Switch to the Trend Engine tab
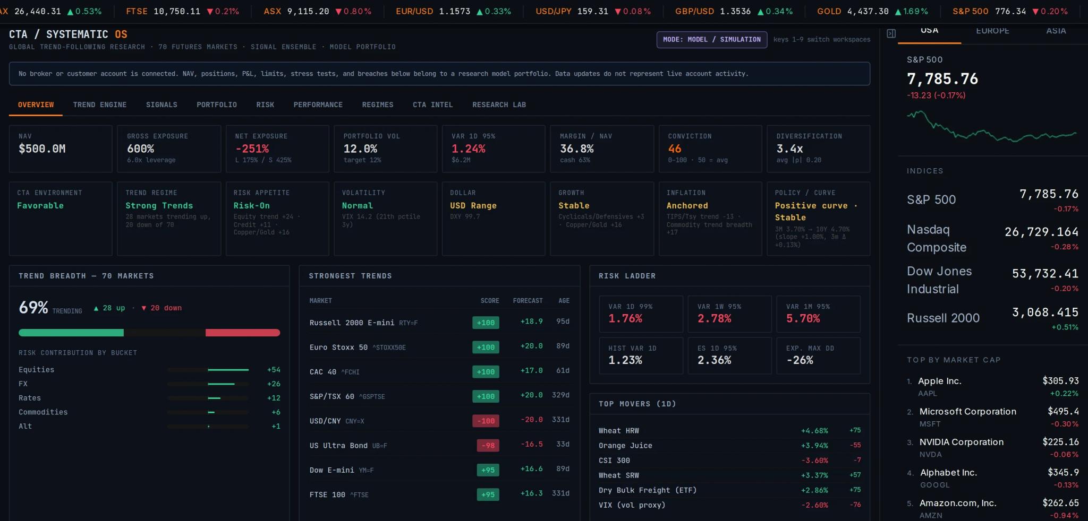The width and height of the screenshot is (1088, 521). coord(100,105)
